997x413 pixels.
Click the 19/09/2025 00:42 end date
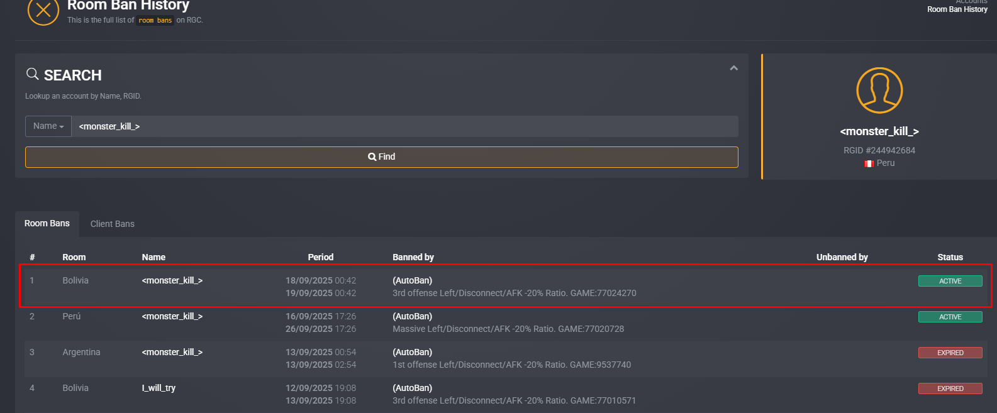click(x=321, y=293)
